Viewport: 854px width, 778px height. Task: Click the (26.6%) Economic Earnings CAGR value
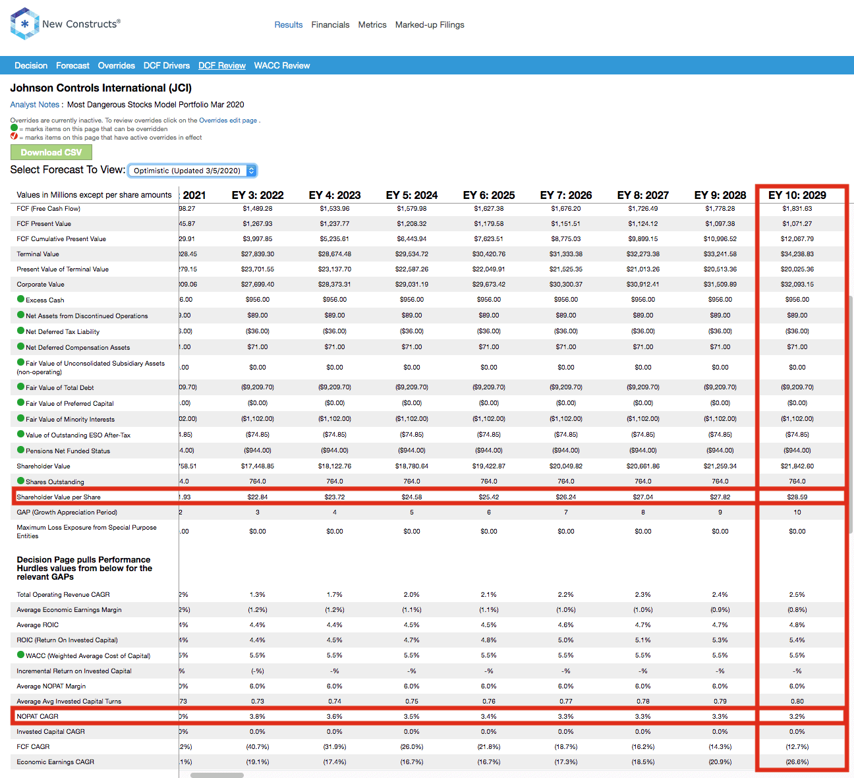(797, 762)
